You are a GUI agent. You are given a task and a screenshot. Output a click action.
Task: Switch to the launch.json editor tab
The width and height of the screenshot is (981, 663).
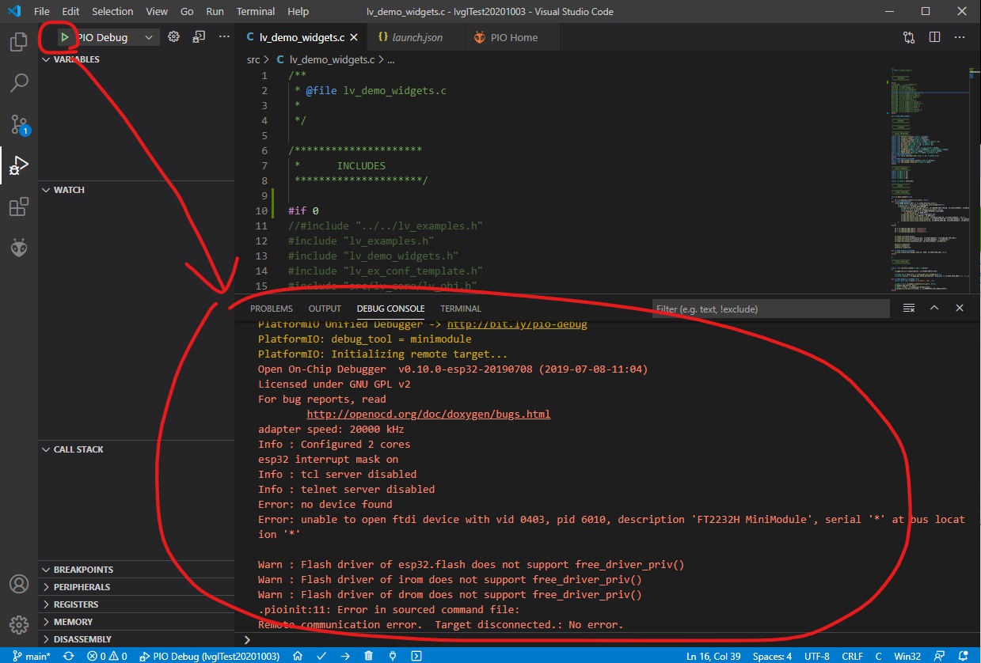410,37
